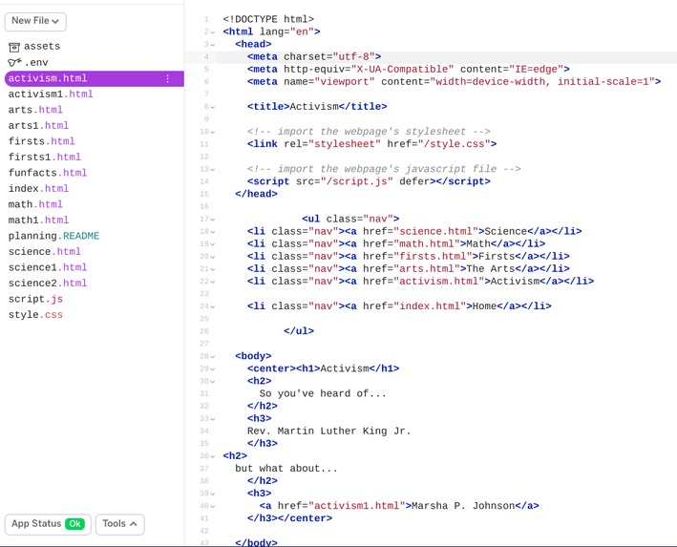Click the /style.css href string
Viewport: 677px width, 547px height.
pyautogui.click(x=454, y=144)
